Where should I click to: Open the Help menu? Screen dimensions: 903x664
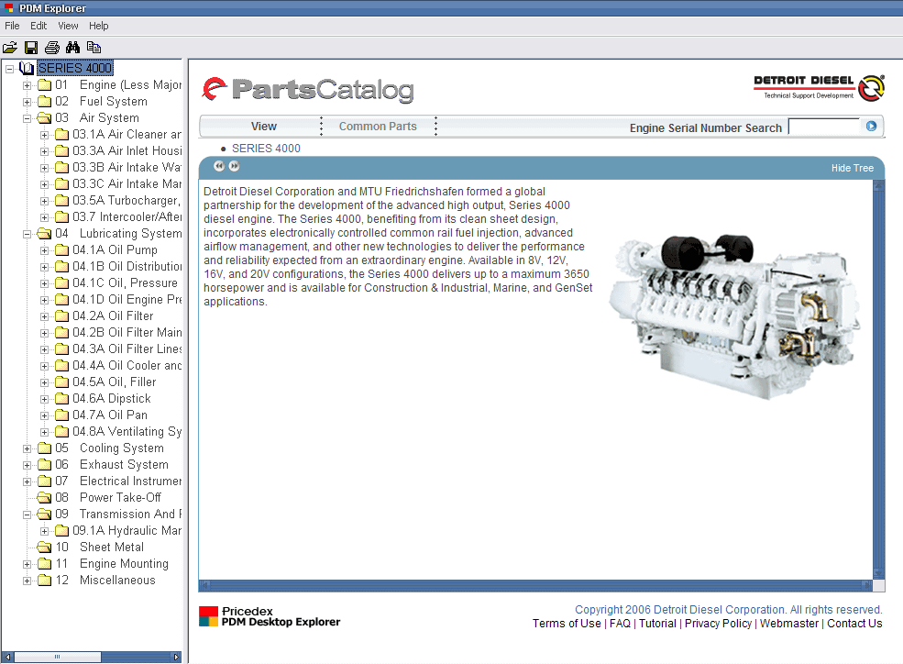click(98, 26)
